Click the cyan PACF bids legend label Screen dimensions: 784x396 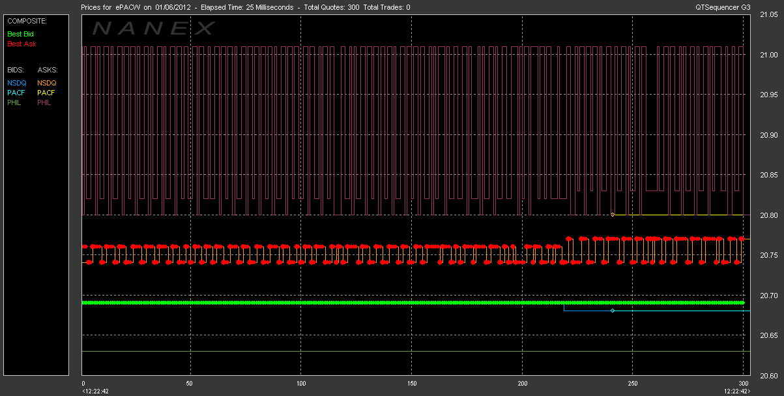coord(16,93)
